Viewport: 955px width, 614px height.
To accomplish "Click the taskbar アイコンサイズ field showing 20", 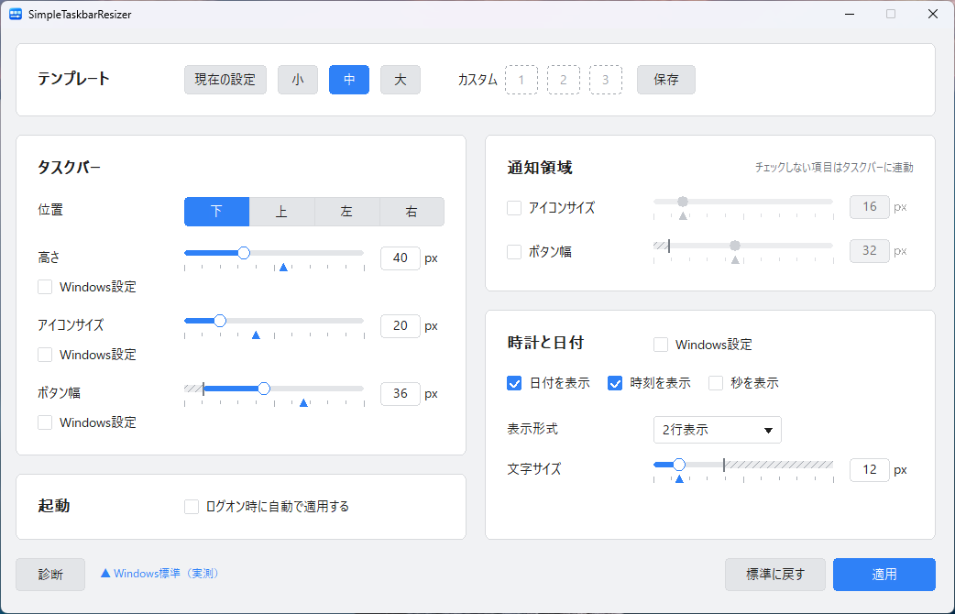I will 401,326.
